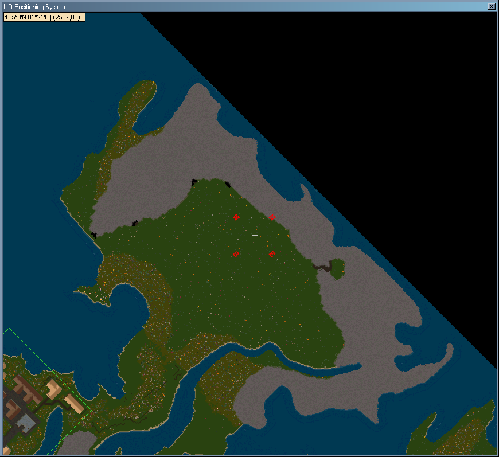This screenshot has width=499, height=457.
Task: Click the black cave entrance at the far left mountain edge
Action: click(x=94, y=235)
